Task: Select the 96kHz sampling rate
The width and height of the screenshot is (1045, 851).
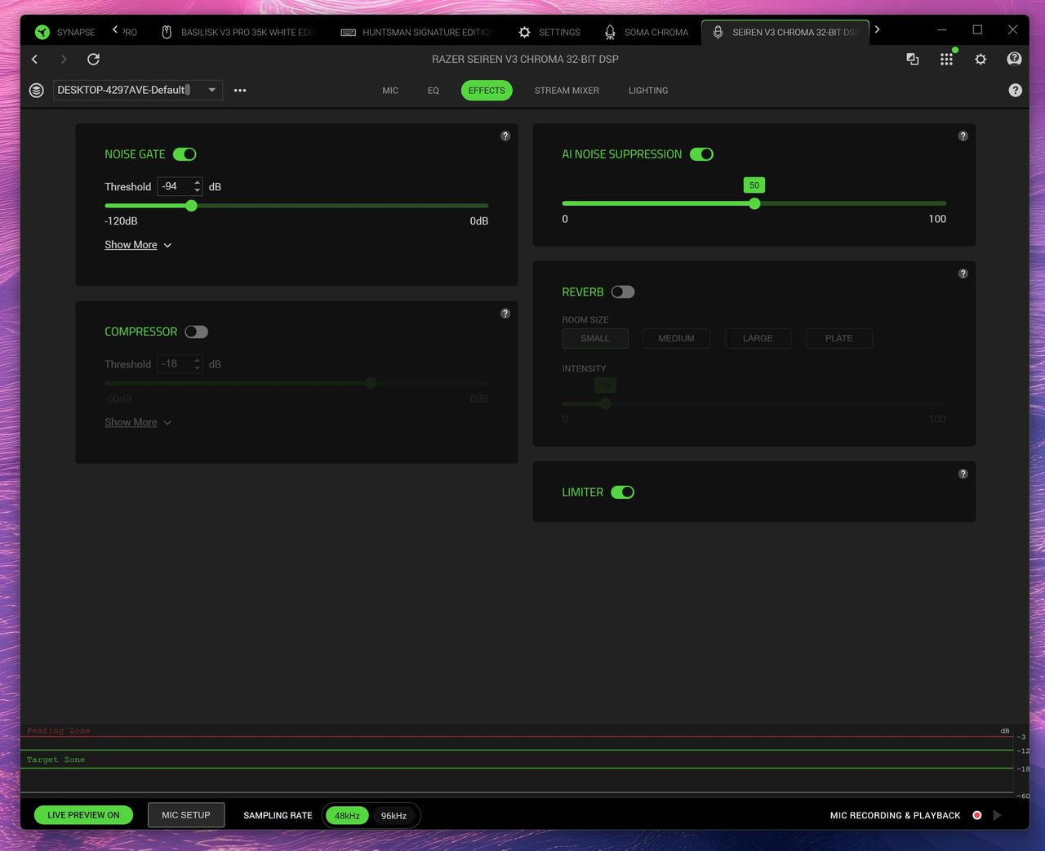Action: coord(394,816)
